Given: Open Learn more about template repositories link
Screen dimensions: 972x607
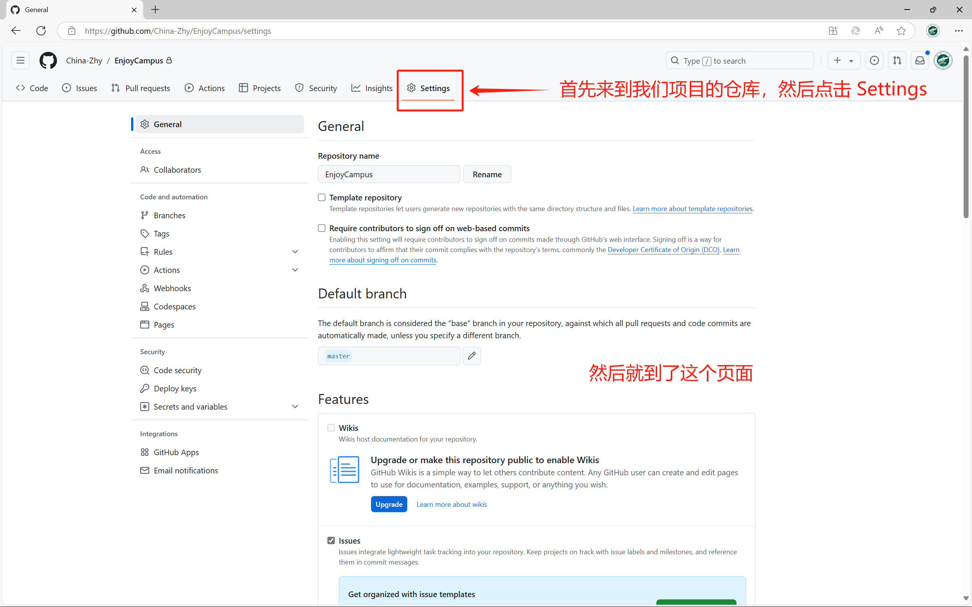Looking at the screenshot, I should [x=692, y=208].
